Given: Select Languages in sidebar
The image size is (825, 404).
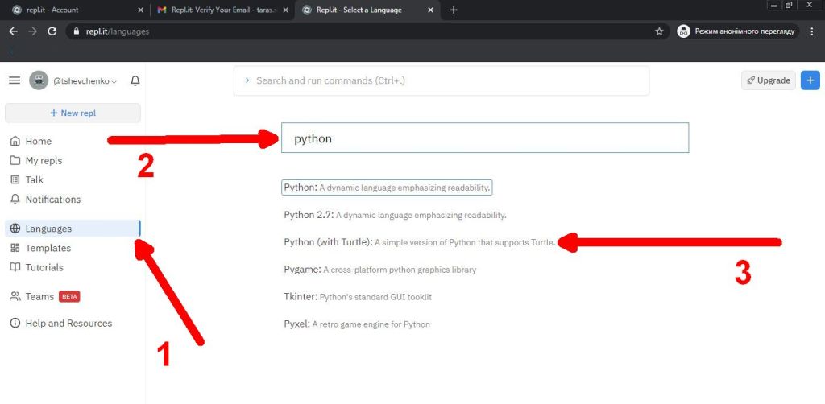Looking at the screenshot, I should (x=73, y=229).
